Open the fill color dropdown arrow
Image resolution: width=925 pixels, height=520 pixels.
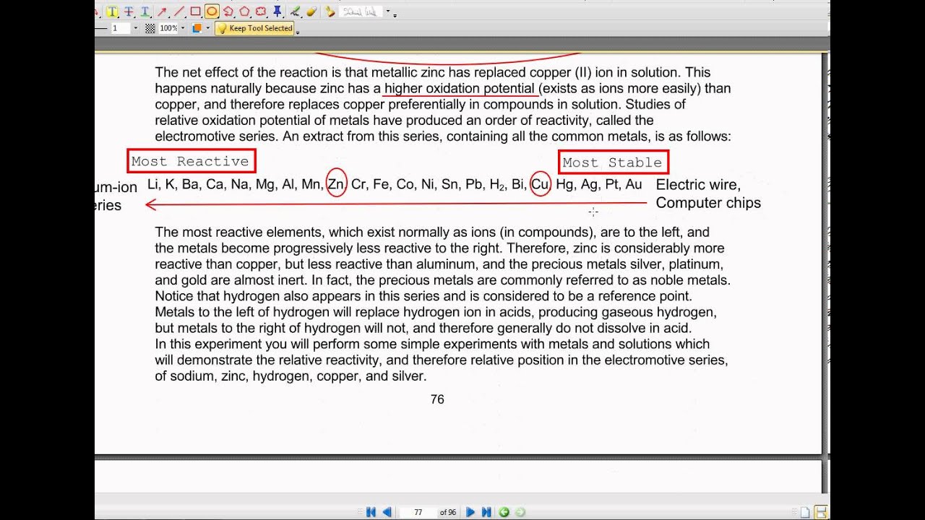[x=208, y=28]
